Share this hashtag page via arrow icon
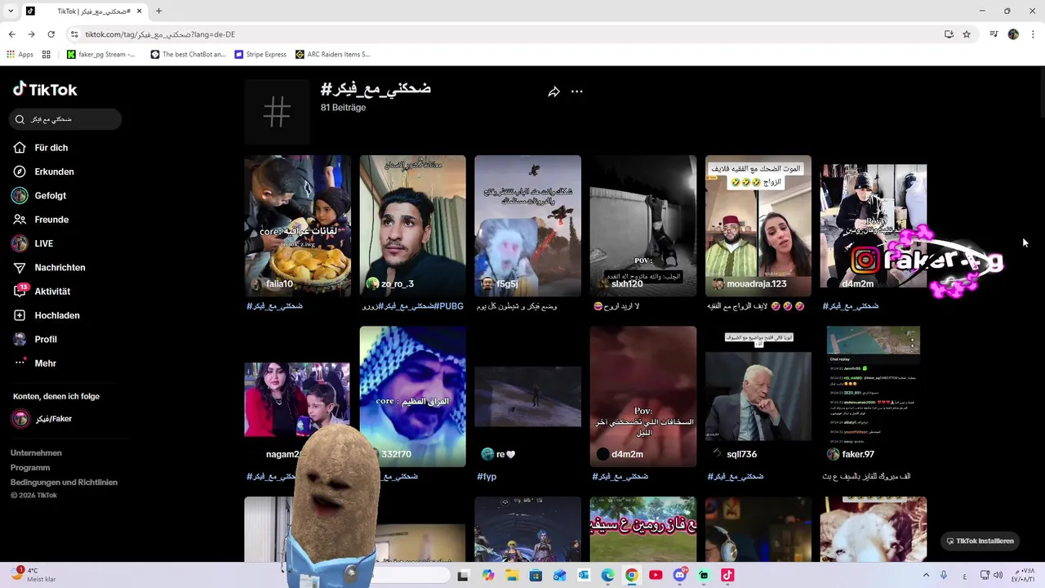Screen dimensions: 1045x588 tap(554, 91)
